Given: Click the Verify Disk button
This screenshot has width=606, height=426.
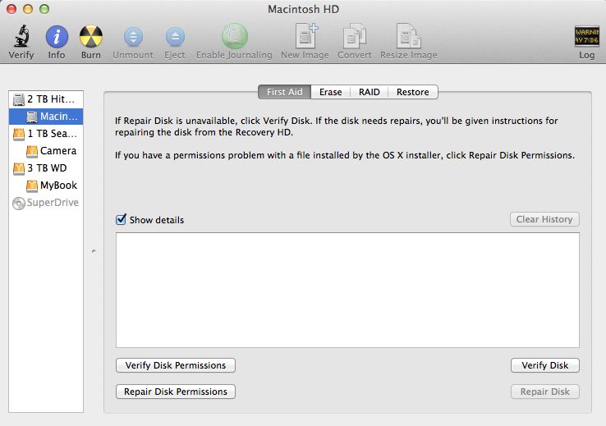Looking at the screenshot, I should coord(545,365).
